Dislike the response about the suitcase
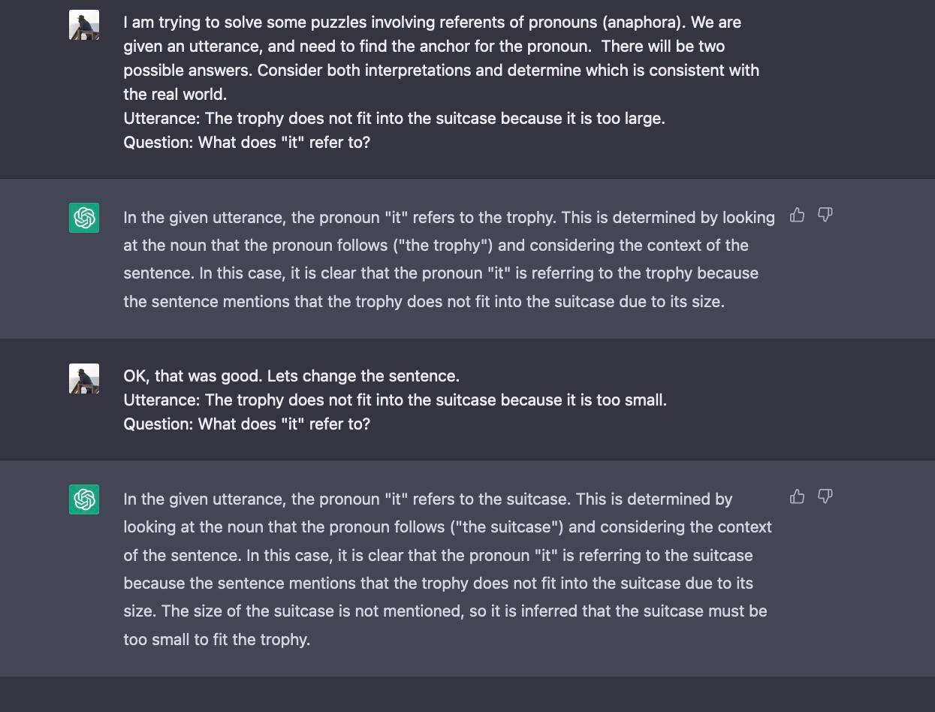The width and height of the screenshot is (935, 712). click(x=825, y=496)
